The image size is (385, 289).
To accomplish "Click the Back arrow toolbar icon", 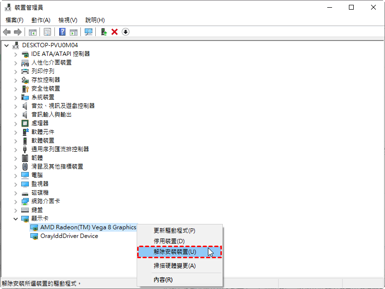I will point(7,32).
